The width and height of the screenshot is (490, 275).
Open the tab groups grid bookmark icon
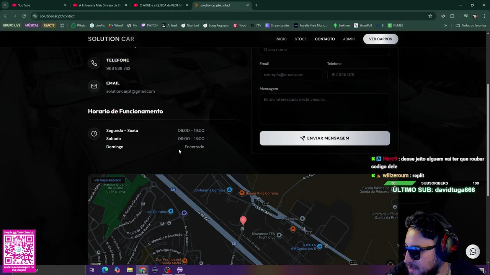coord(62,26)
